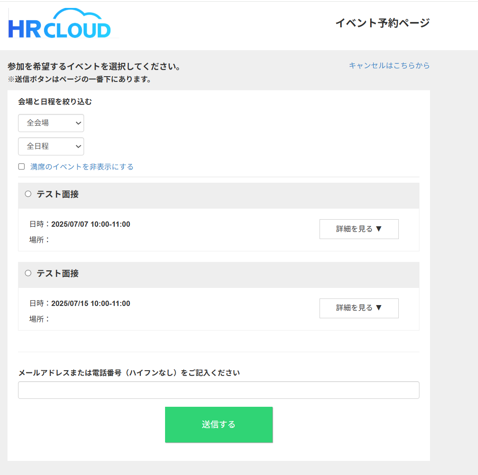Click the 2025/07/07 10:00-11:00 date text
This screenshot has width=478, height=475.
91,225
